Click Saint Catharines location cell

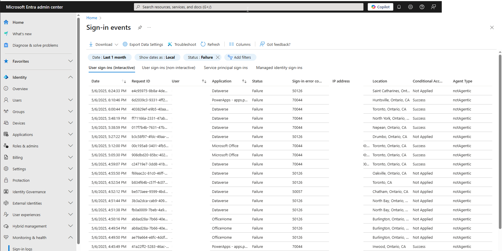point(391,91)
